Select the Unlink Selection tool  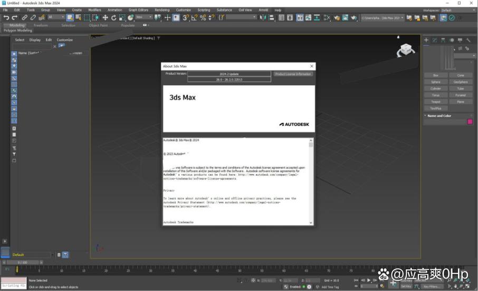coord(33,17)
